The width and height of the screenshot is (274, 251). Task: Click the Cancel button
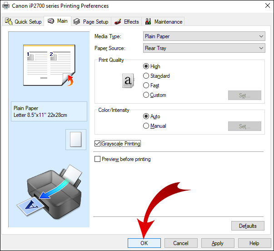[181, 243]
